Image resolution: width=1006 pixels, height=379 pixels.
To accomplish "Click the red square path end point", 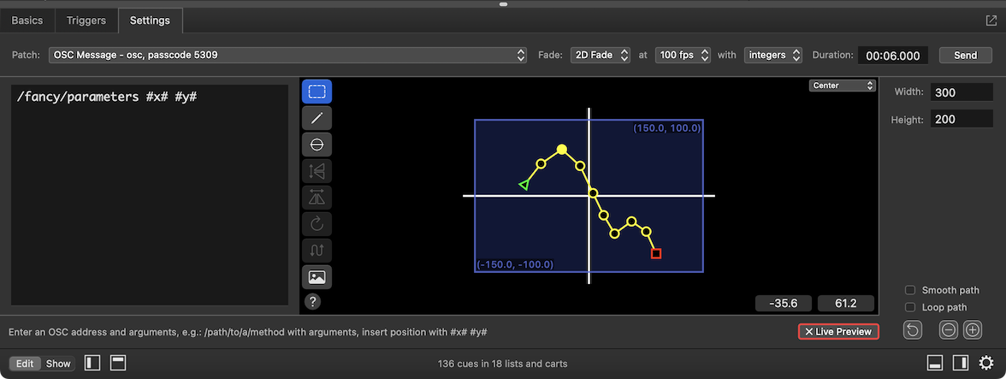I will [x=655, y=254].
